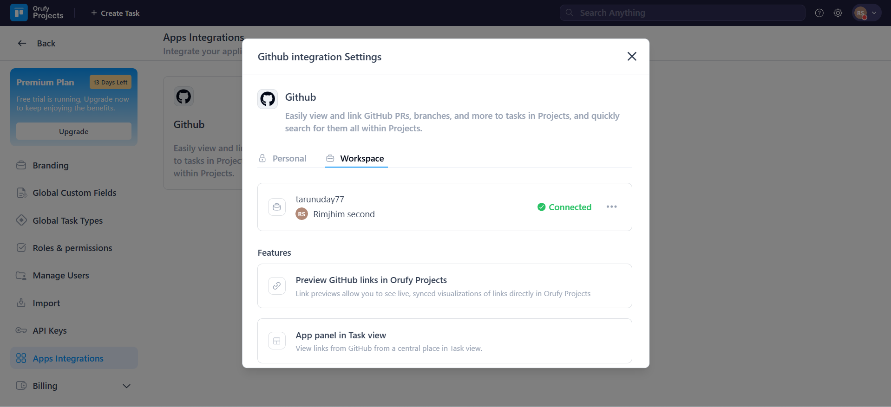Open the help question mark icon

tap(819, 13)
